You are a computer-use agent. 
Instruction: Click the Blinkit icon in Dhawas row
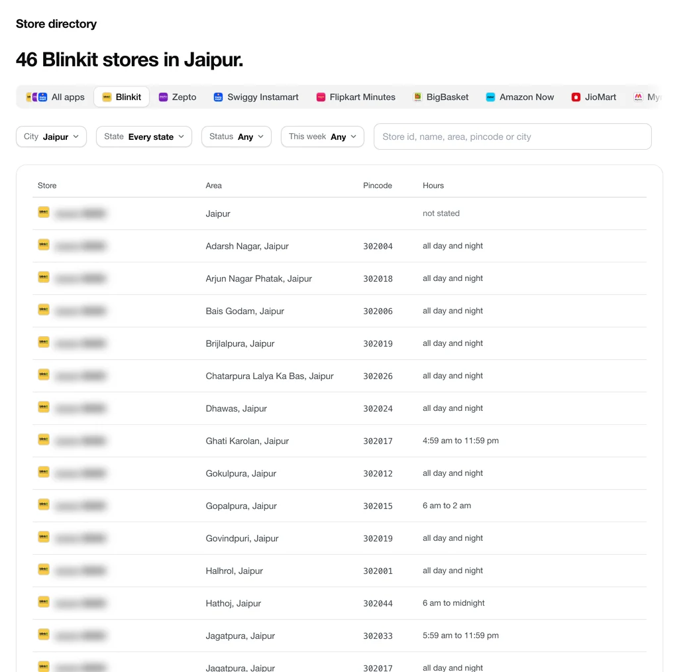tap(44, 408)
